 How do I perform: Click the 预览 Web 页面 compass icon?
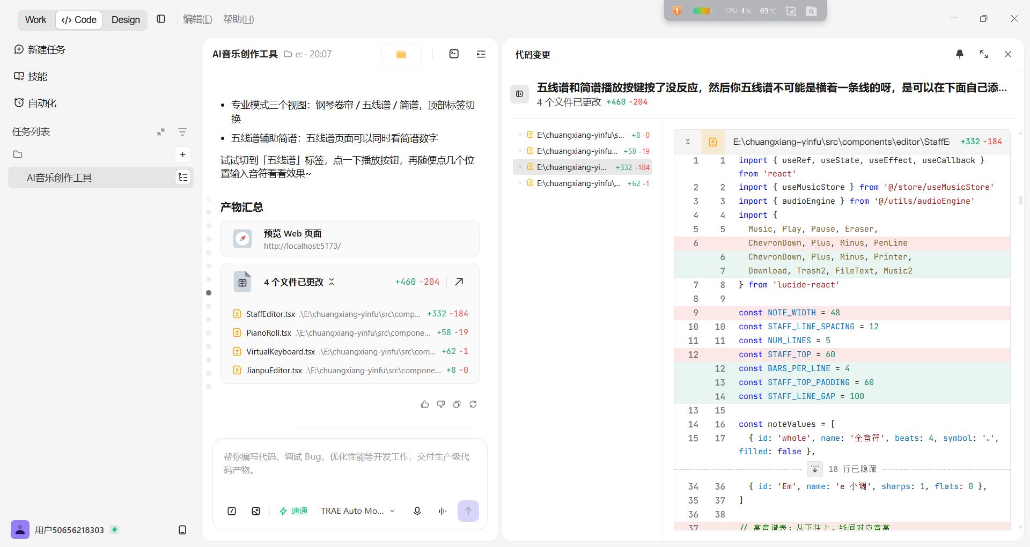coord(242,239)
